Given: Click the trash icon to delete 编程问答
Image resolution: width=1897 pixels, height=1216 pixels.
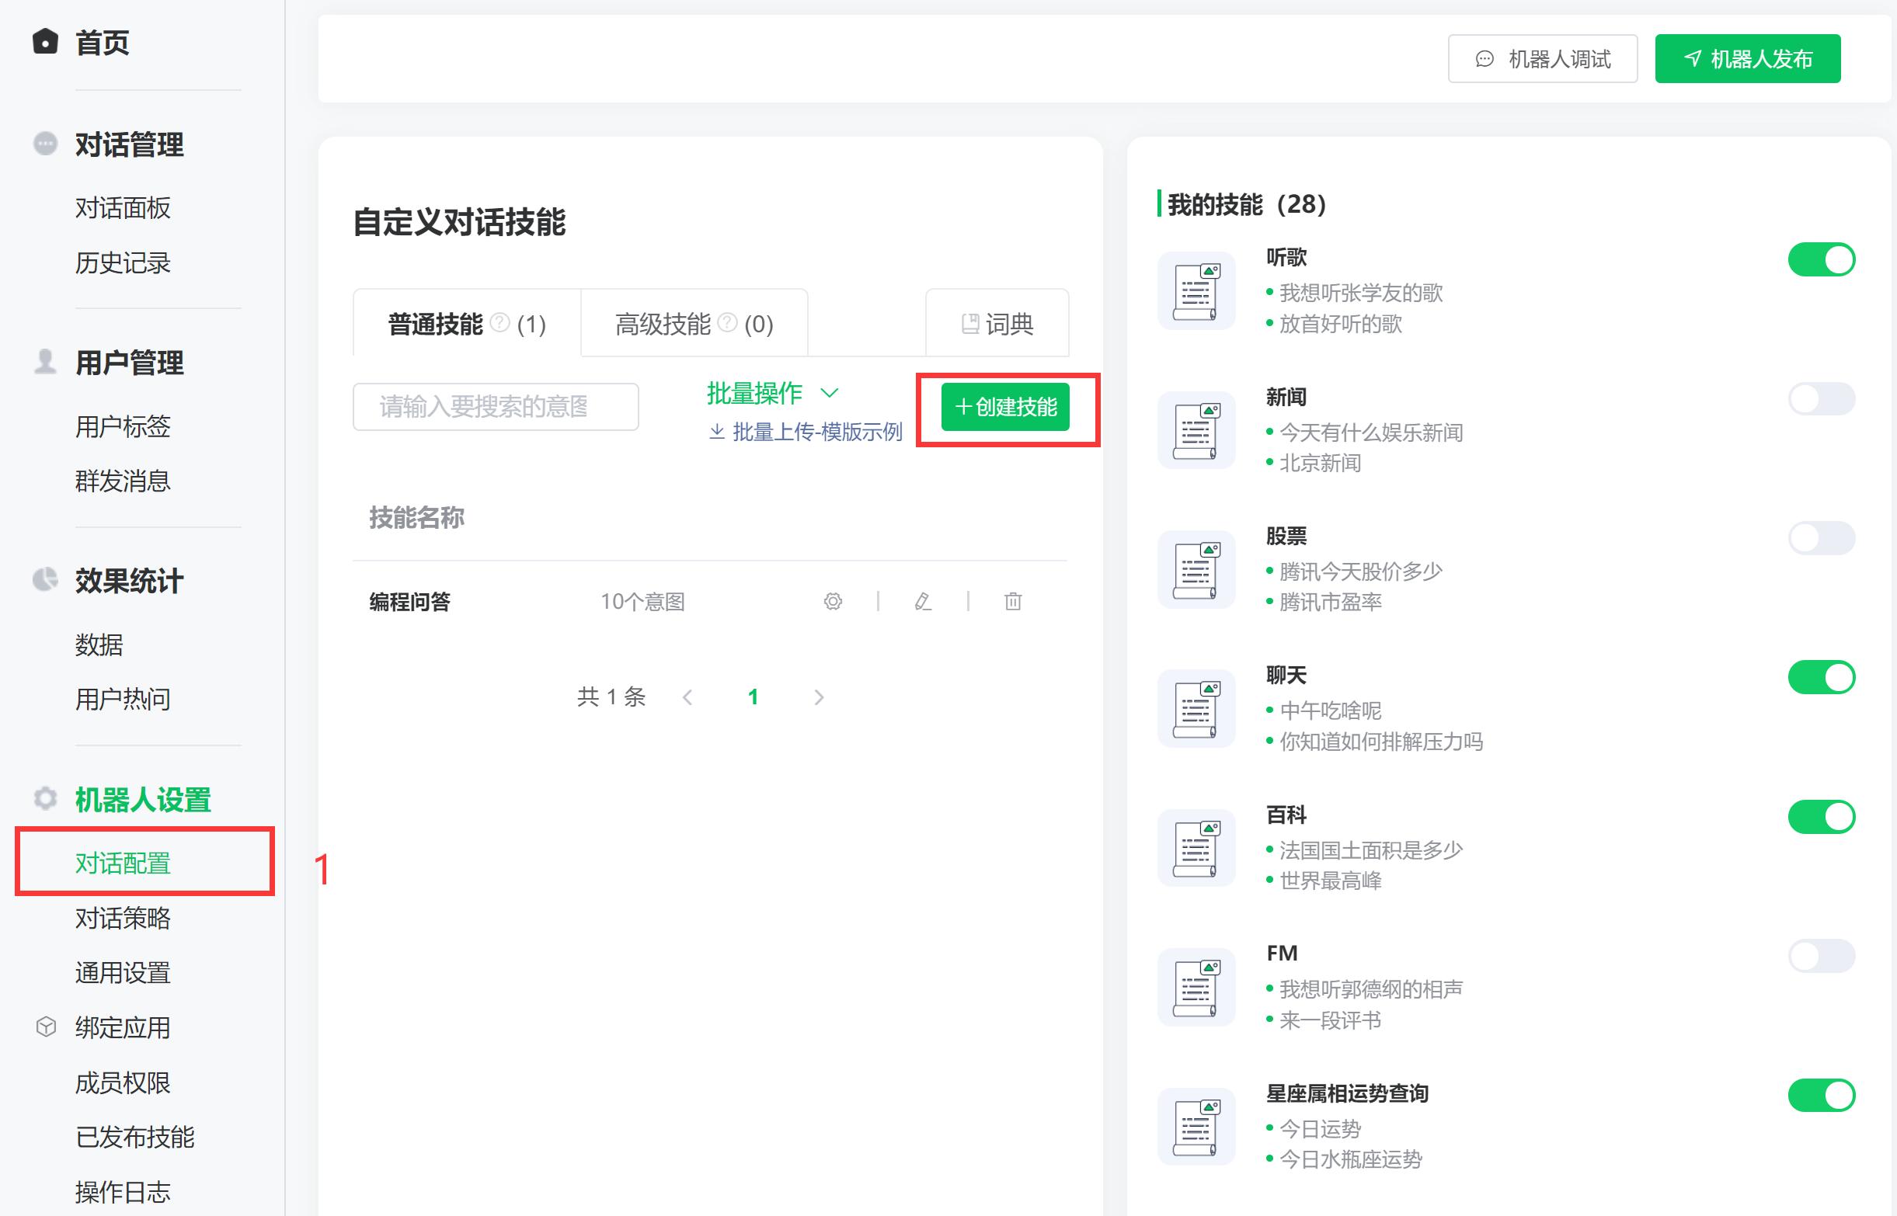Looking at the screenshot, I should [1013, 602].
